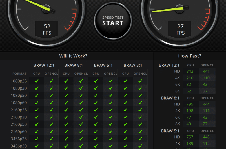
Task: Select the 3456p25 format row label
Action: [x=19, y=139]
